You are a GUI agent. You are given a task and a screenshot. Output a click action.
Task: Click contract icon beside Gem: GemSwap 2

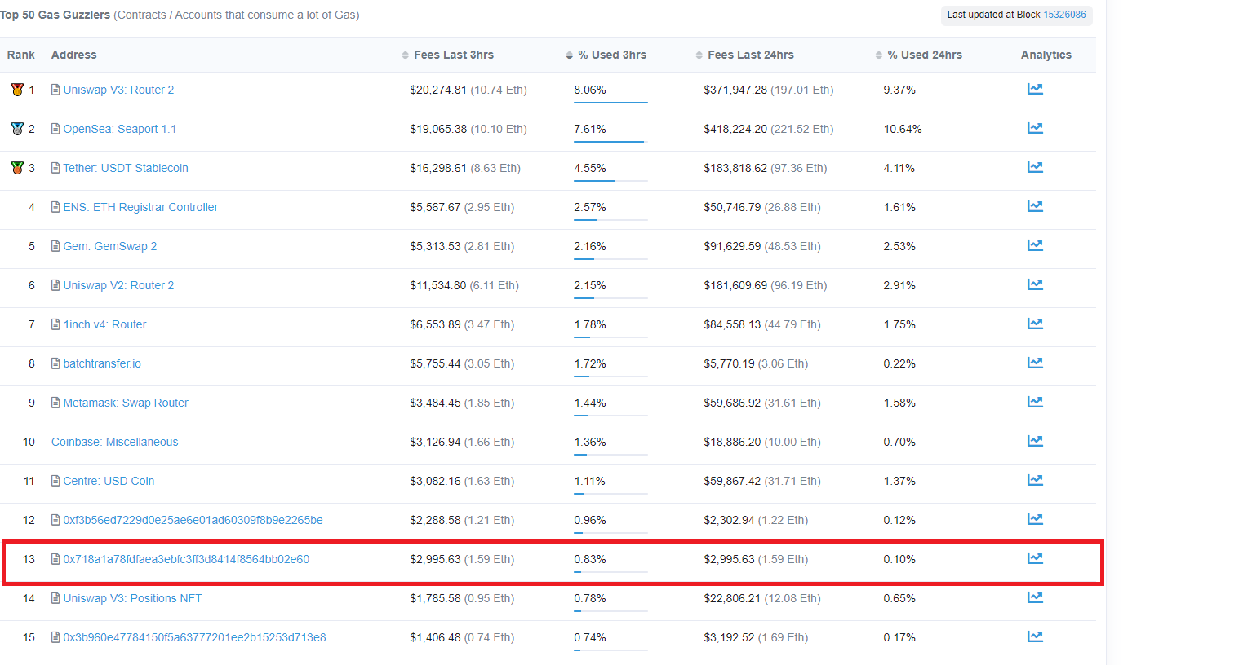coord(55,246)
